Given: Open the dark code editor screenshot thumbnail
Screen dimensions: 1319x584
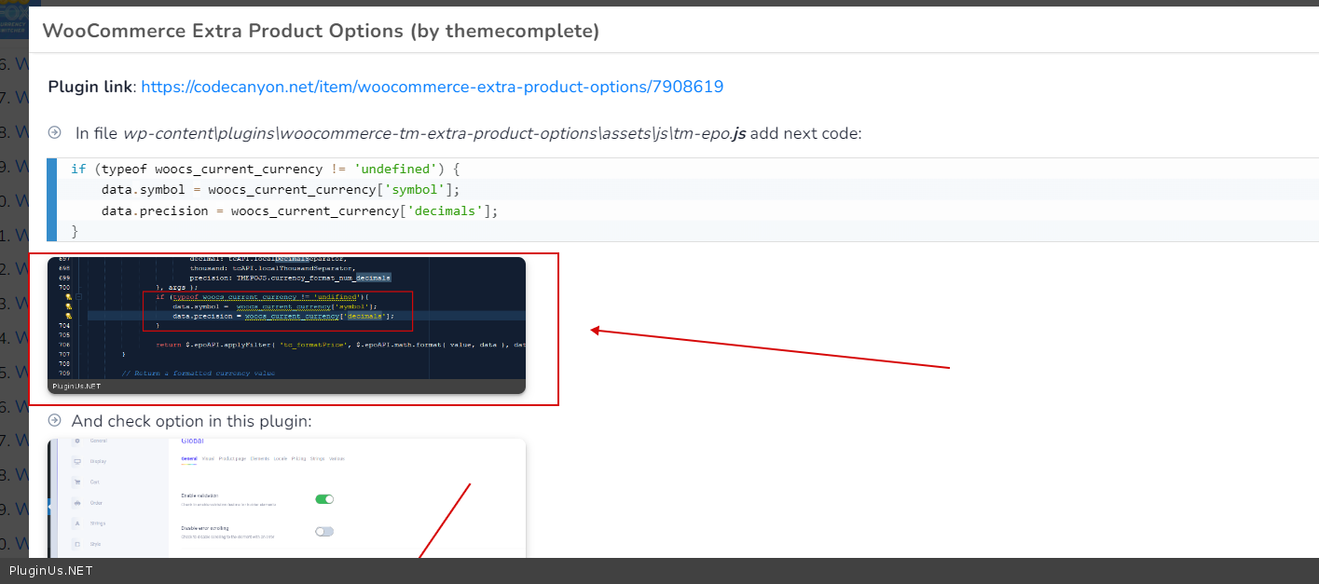Looking at the screenshot, I should tap(286, 325).
